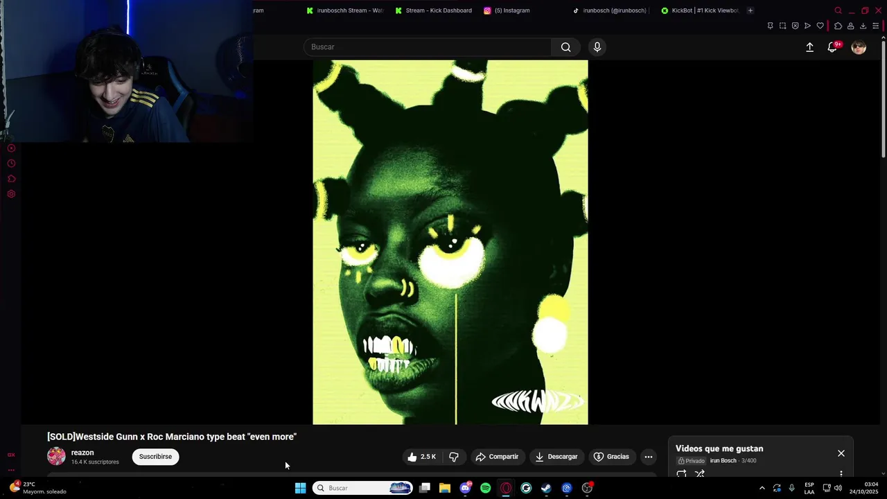The image size is (887, 499).
Task: Click the YouTube upload create icon
Action: 809,47
